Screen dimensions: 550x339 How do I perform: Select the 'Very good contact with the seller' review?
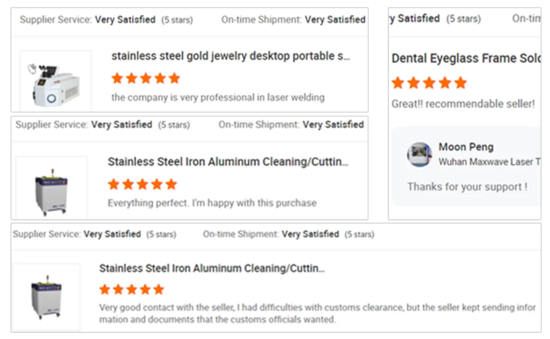click(317, 313)
